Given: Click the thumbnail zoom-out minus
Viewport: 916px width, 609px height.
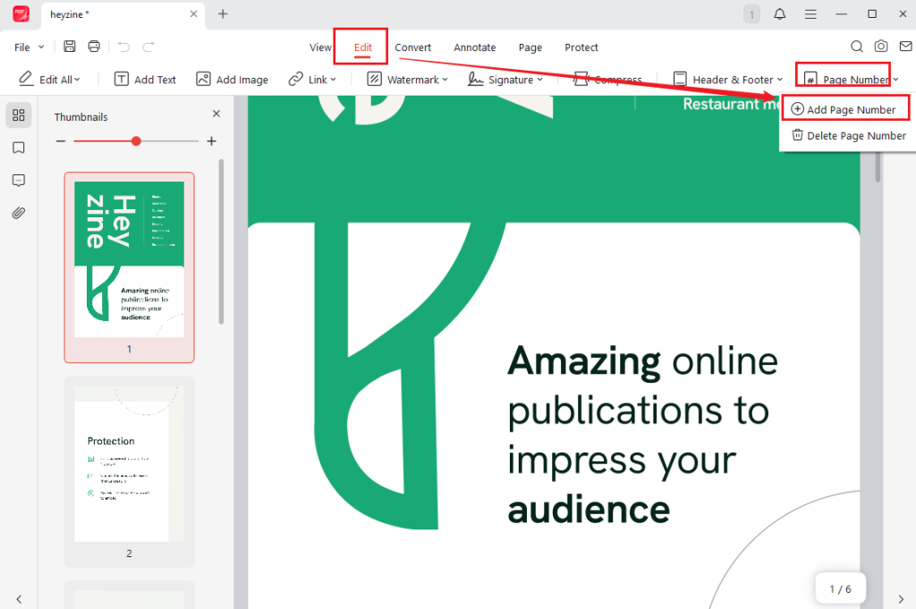Looking at the screenshot, I should (x=61, y=140).
